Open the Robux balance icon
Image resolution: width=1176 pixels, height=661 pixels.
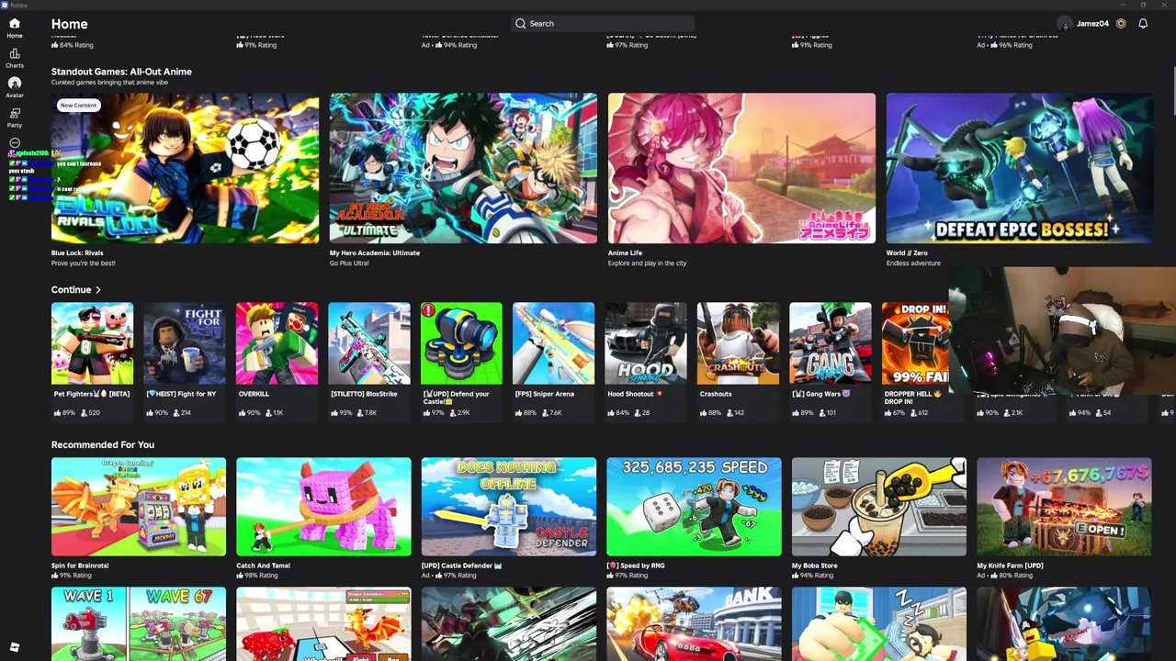(1121, 23)
